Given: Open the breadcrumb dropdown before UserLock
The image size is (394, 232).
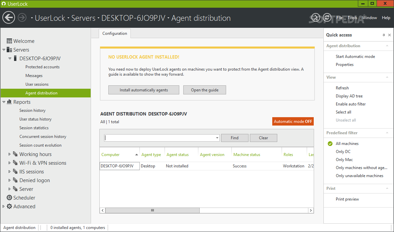Looking at the screenshot, I should [x=32, y=18].
